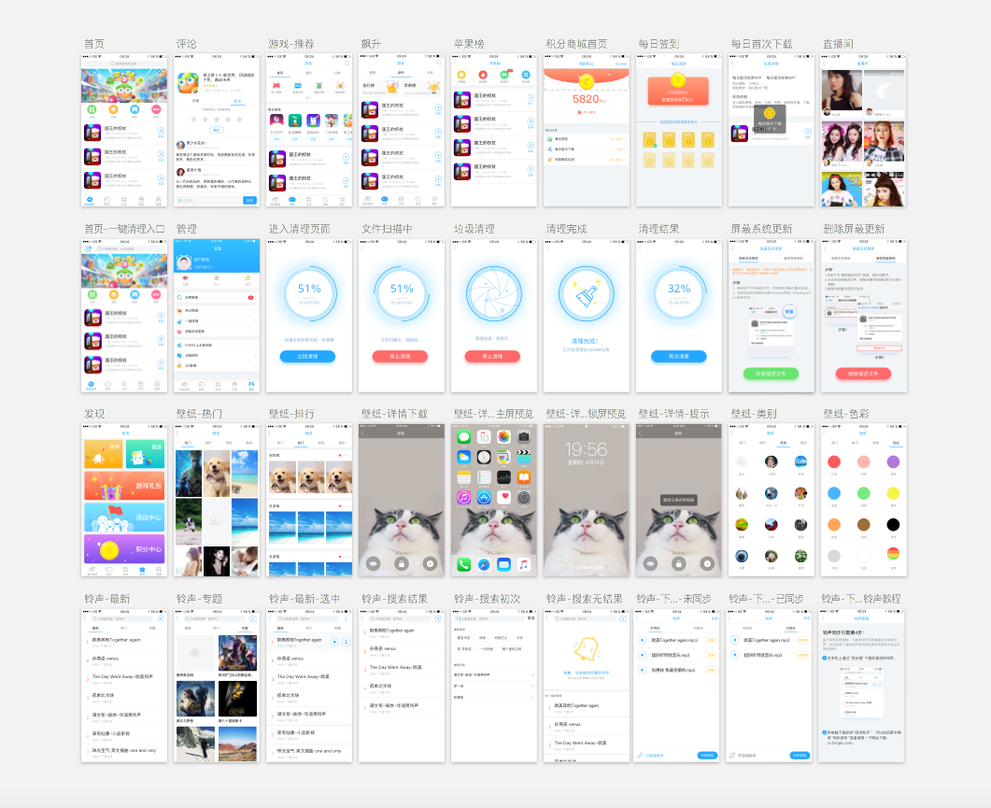Open the 积分中心 card in 发现
Image resolution: width=991 pixels, height=808 pixels.
[124, 548]
